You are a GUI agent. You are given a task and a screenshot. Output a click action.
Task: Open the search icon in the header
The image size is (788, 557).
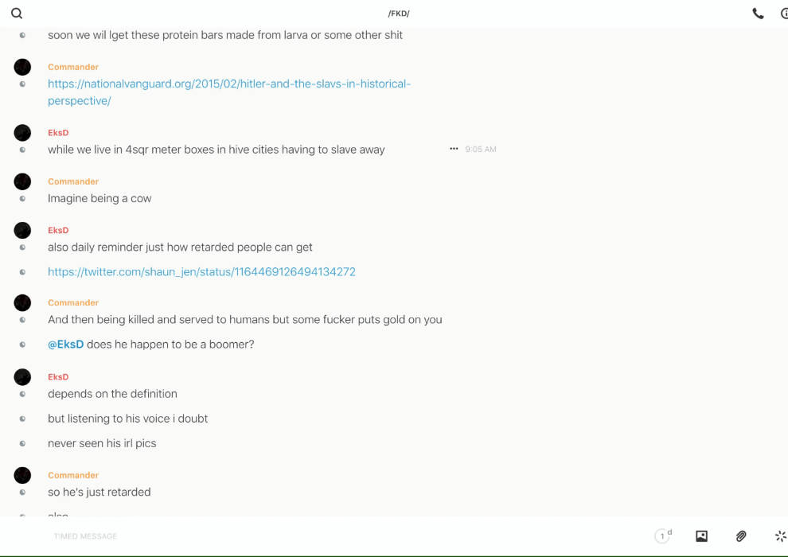17,14
